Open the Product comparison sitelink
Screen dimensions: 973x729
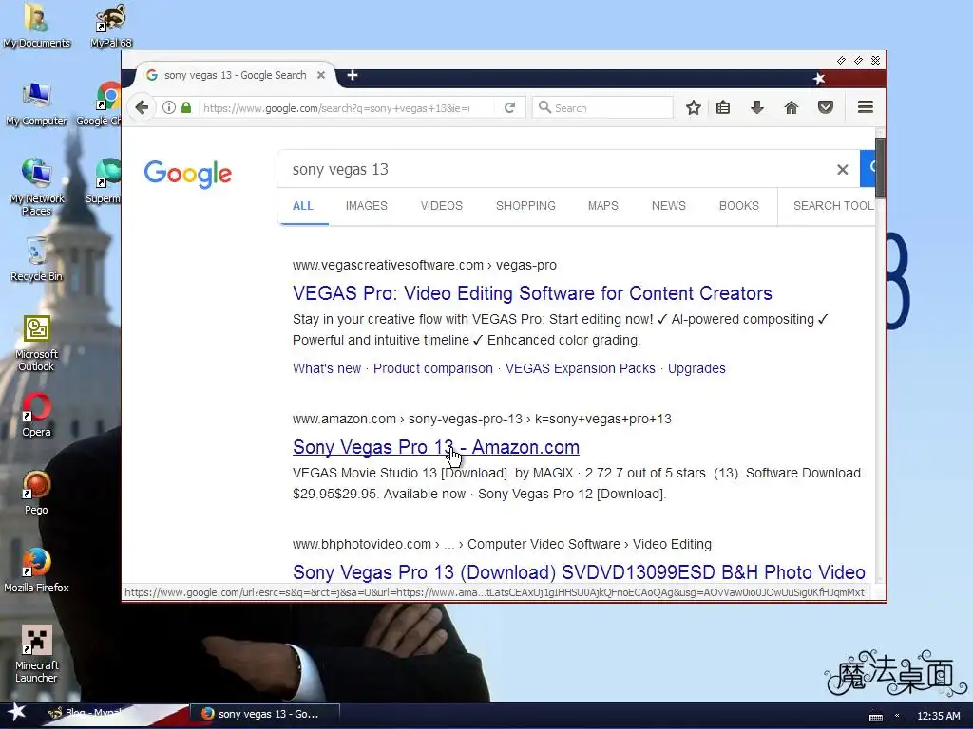point(433,369)
